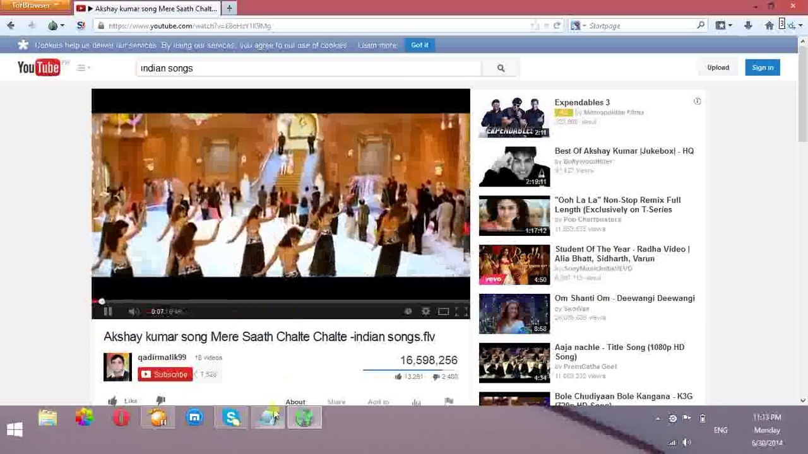Go to the browser home page
Image resolution: width=808 pixels, height=454 pixels.
(x=769, y=25)
